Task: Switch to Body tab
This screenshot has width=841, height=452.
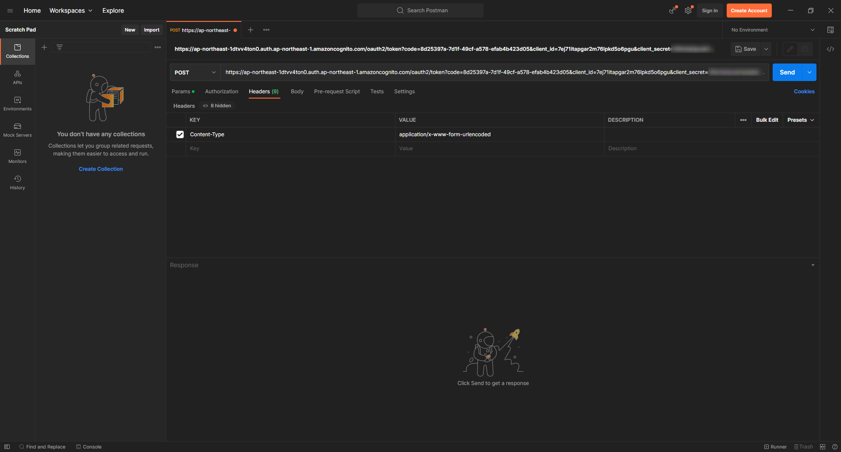Action: pyautogui.click(x=297, y=92)
